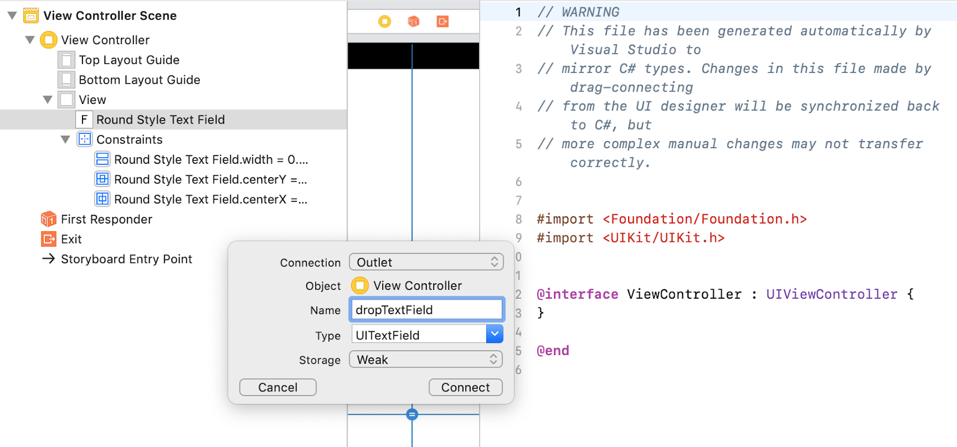Image resolution: width=957 pixels, height=447 pixels.
Task: Open the Connection dropdown showing Outlet
Action: pos(426,262)
